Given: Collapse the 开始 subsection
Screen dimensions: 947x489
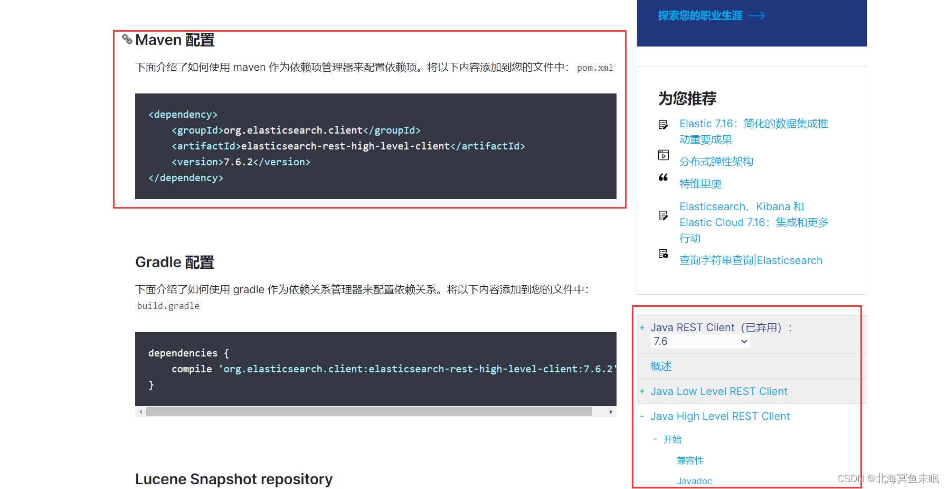Looking at the screenshot, I should click(655, 439).
